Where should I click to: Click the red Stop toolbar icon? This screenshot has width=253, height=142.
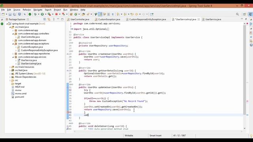click(57, 14)
